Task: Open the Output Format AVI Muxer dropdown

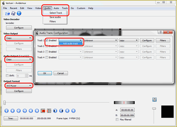Action: coord(19,86)
